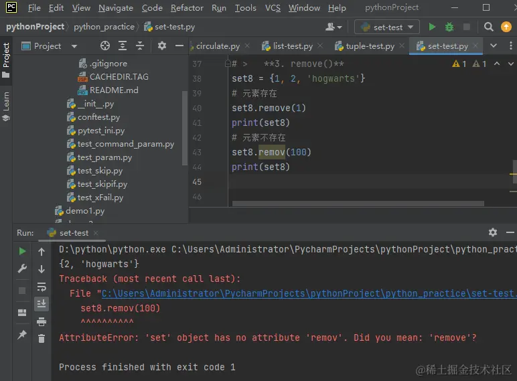The width and height of the screenshot is (517, 381).
Task: Rerun set-test in Run panel
Action: [22, 252]
